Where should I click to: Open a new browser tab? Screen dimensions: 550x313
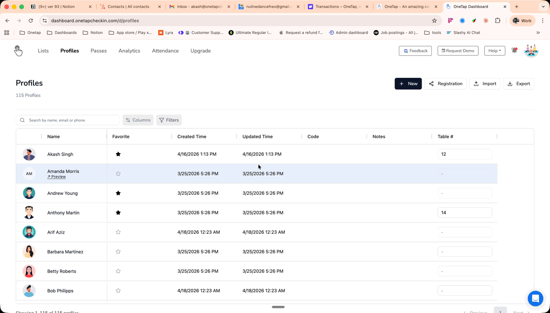coord(517,7)
